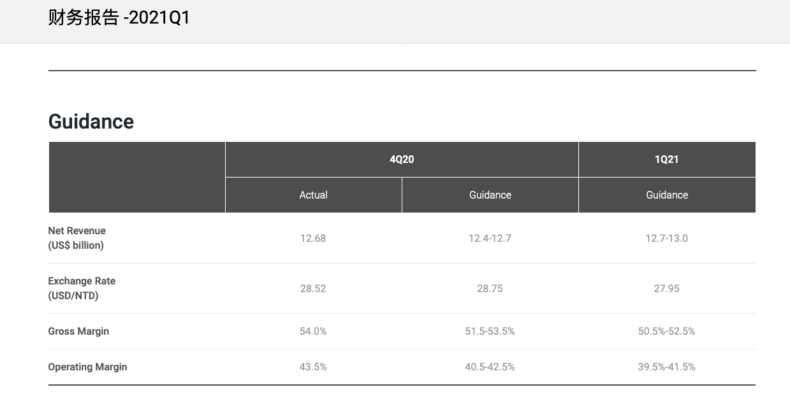This screenshot has height=406, width=790.
Task: Click the 财务报告 -2021Q1 page title
Action: click(119, 18)
